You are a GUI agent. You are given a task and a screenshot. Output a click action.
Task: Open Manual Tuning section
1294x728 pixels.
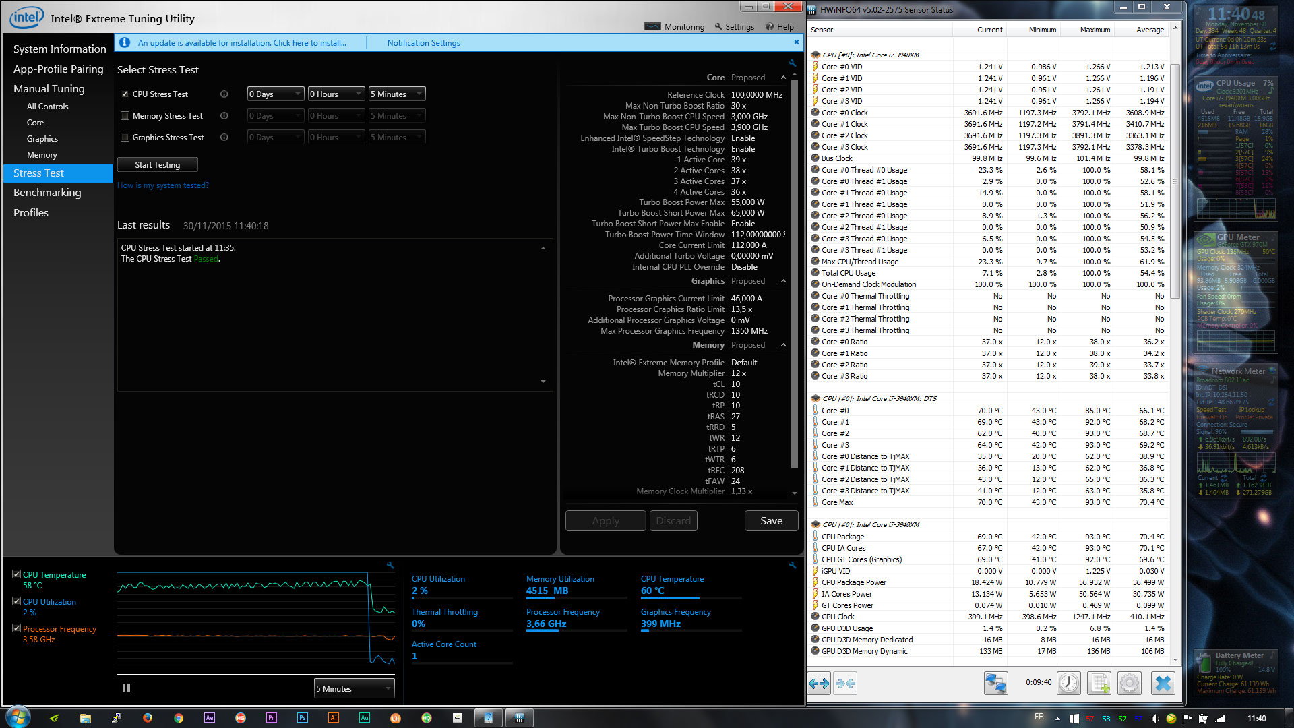(49, 88)
